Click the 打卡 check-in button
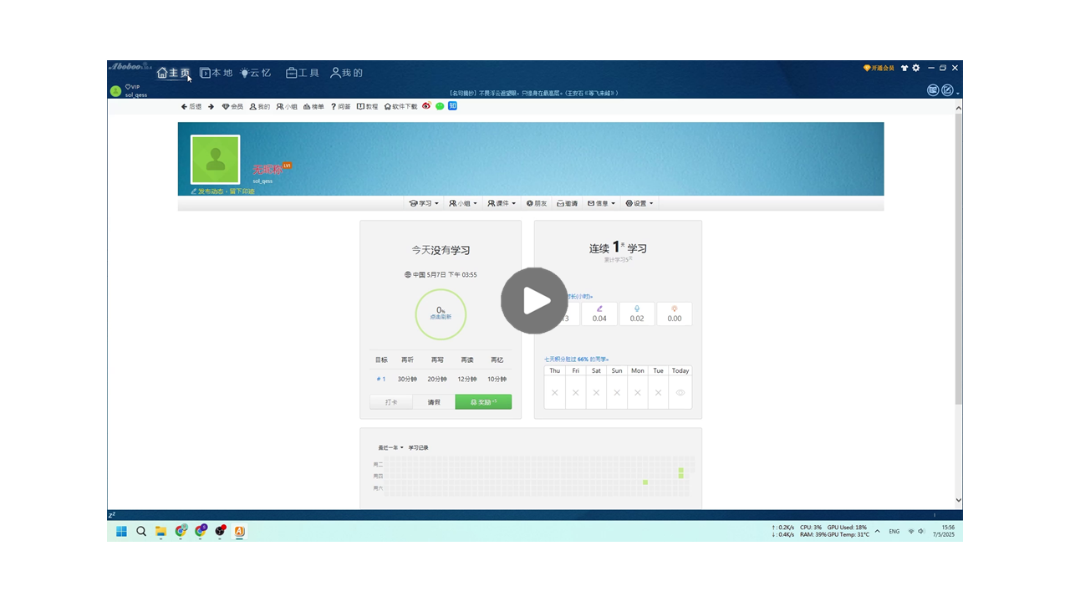1070x602 pixels. (391, 402)
